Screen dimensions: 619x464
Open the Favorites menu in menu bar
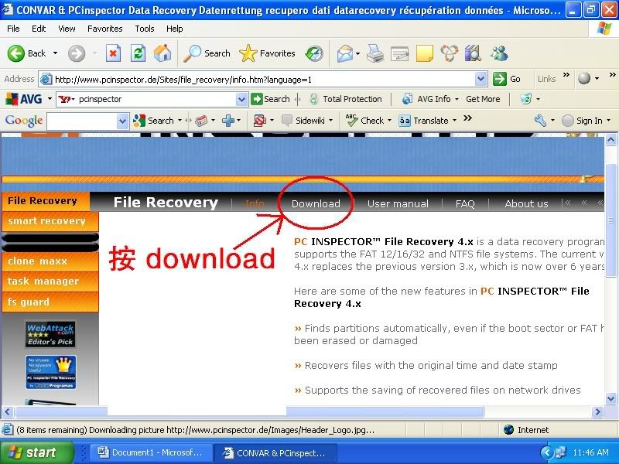pos(104,29)
